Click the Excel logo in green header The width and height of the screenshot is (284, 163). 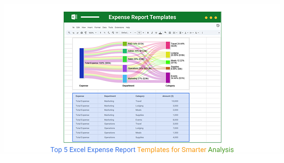tap(74, 17)
